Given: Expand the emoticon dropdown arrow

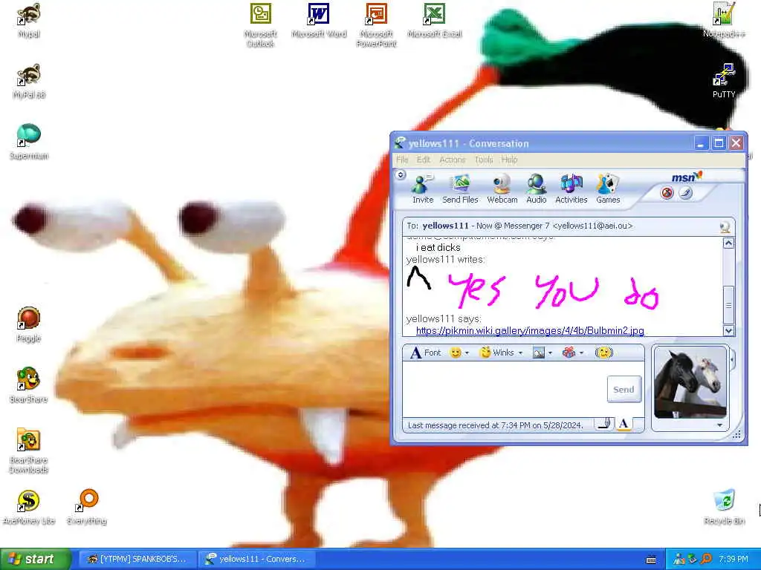Looking at the screenshot, I should (x=467, y=353).
